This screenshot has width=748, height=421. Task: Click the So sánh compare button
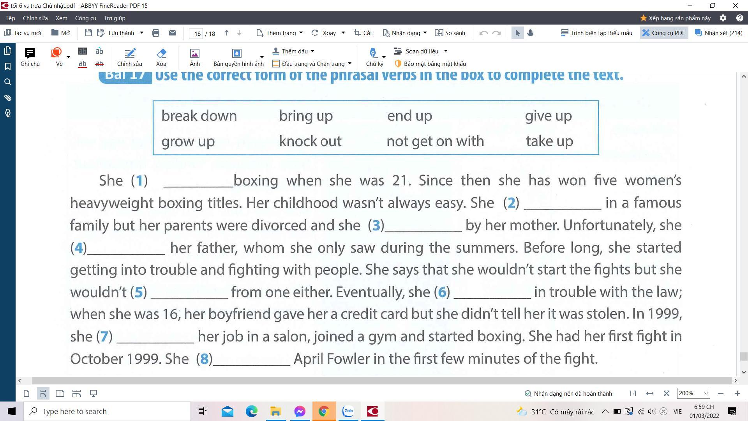click(x=450, y=33)
